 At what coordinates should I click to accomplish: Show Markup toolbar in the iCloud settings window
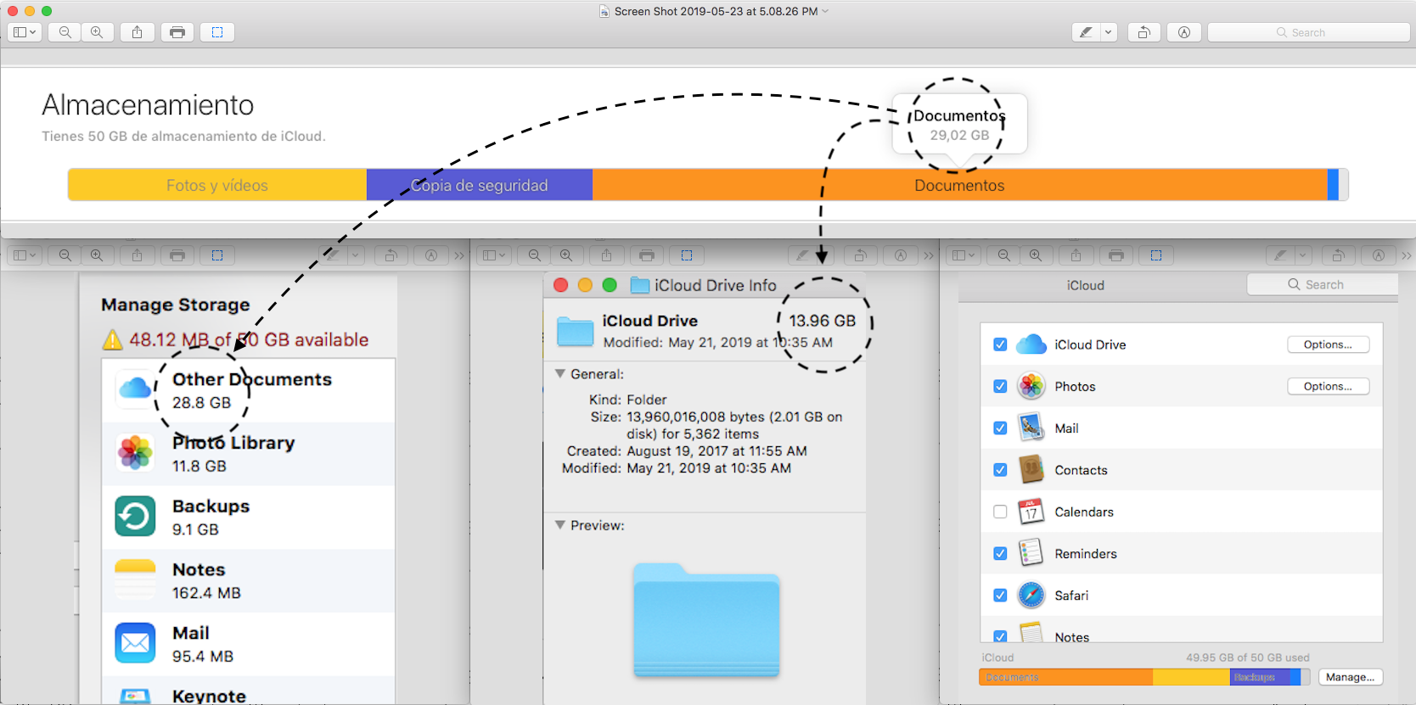(x=1379, y=255)
